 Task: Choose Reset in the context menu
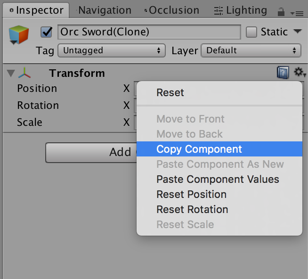pyautogui.click(x=170, y=92)
